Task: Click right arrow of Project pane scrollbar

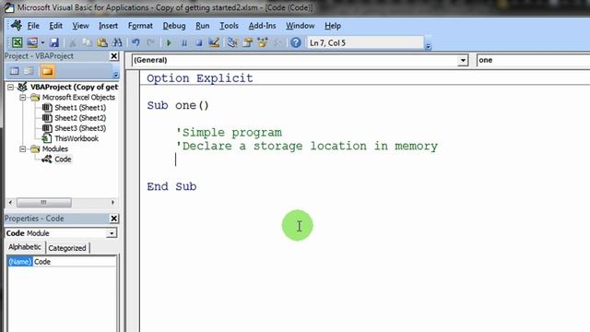Action: click(x=112, y=203)
